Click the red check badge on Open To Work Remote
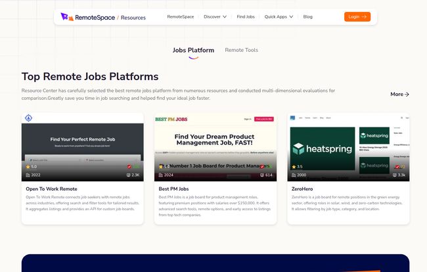The image size is (427, 272). [x=129, y=167]
